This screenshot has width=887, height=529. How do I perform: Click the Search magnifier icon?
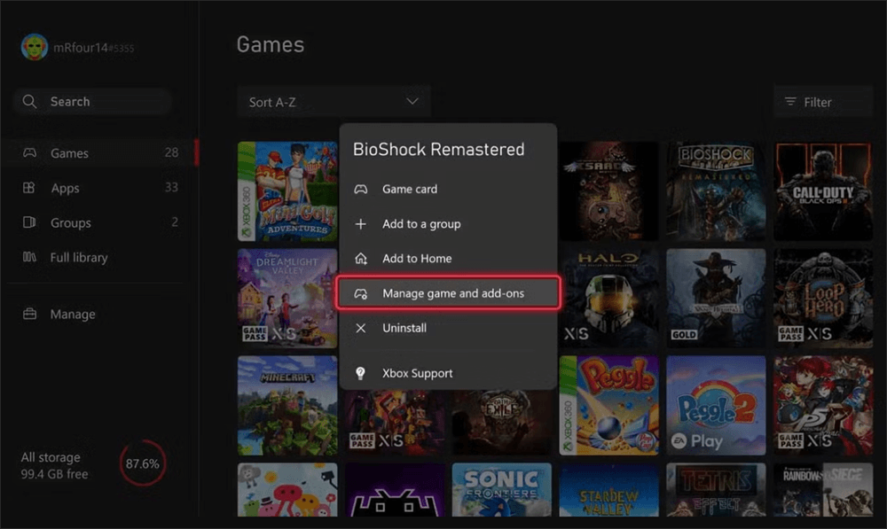tap(29, 102)
